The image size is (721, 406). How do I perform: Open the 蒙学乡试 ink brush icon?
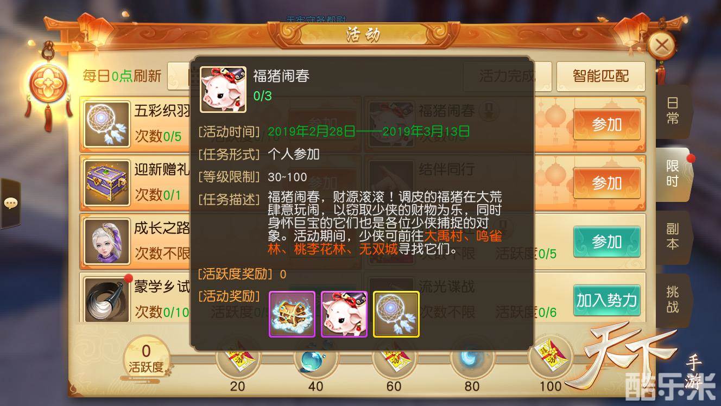pyautogui.click(x=107, y=300)
